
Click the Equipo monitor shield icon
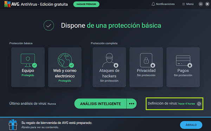pos(28,60)
